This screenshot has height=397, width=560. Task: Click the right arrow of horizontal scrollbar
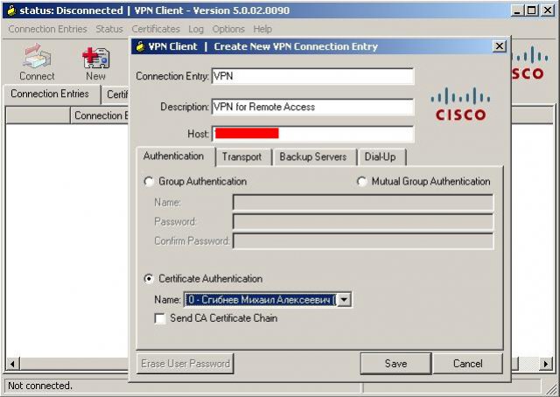point(546,364)
